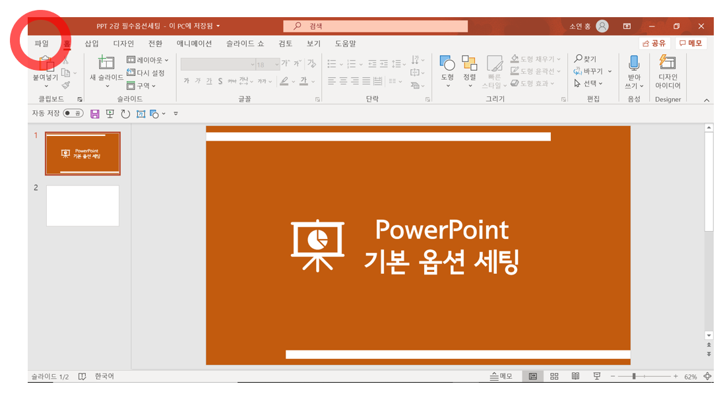The height and width of the screenshot is (394, 727).
Task: Click the 디자인 아이디어 icon
Action: [668, 62]
